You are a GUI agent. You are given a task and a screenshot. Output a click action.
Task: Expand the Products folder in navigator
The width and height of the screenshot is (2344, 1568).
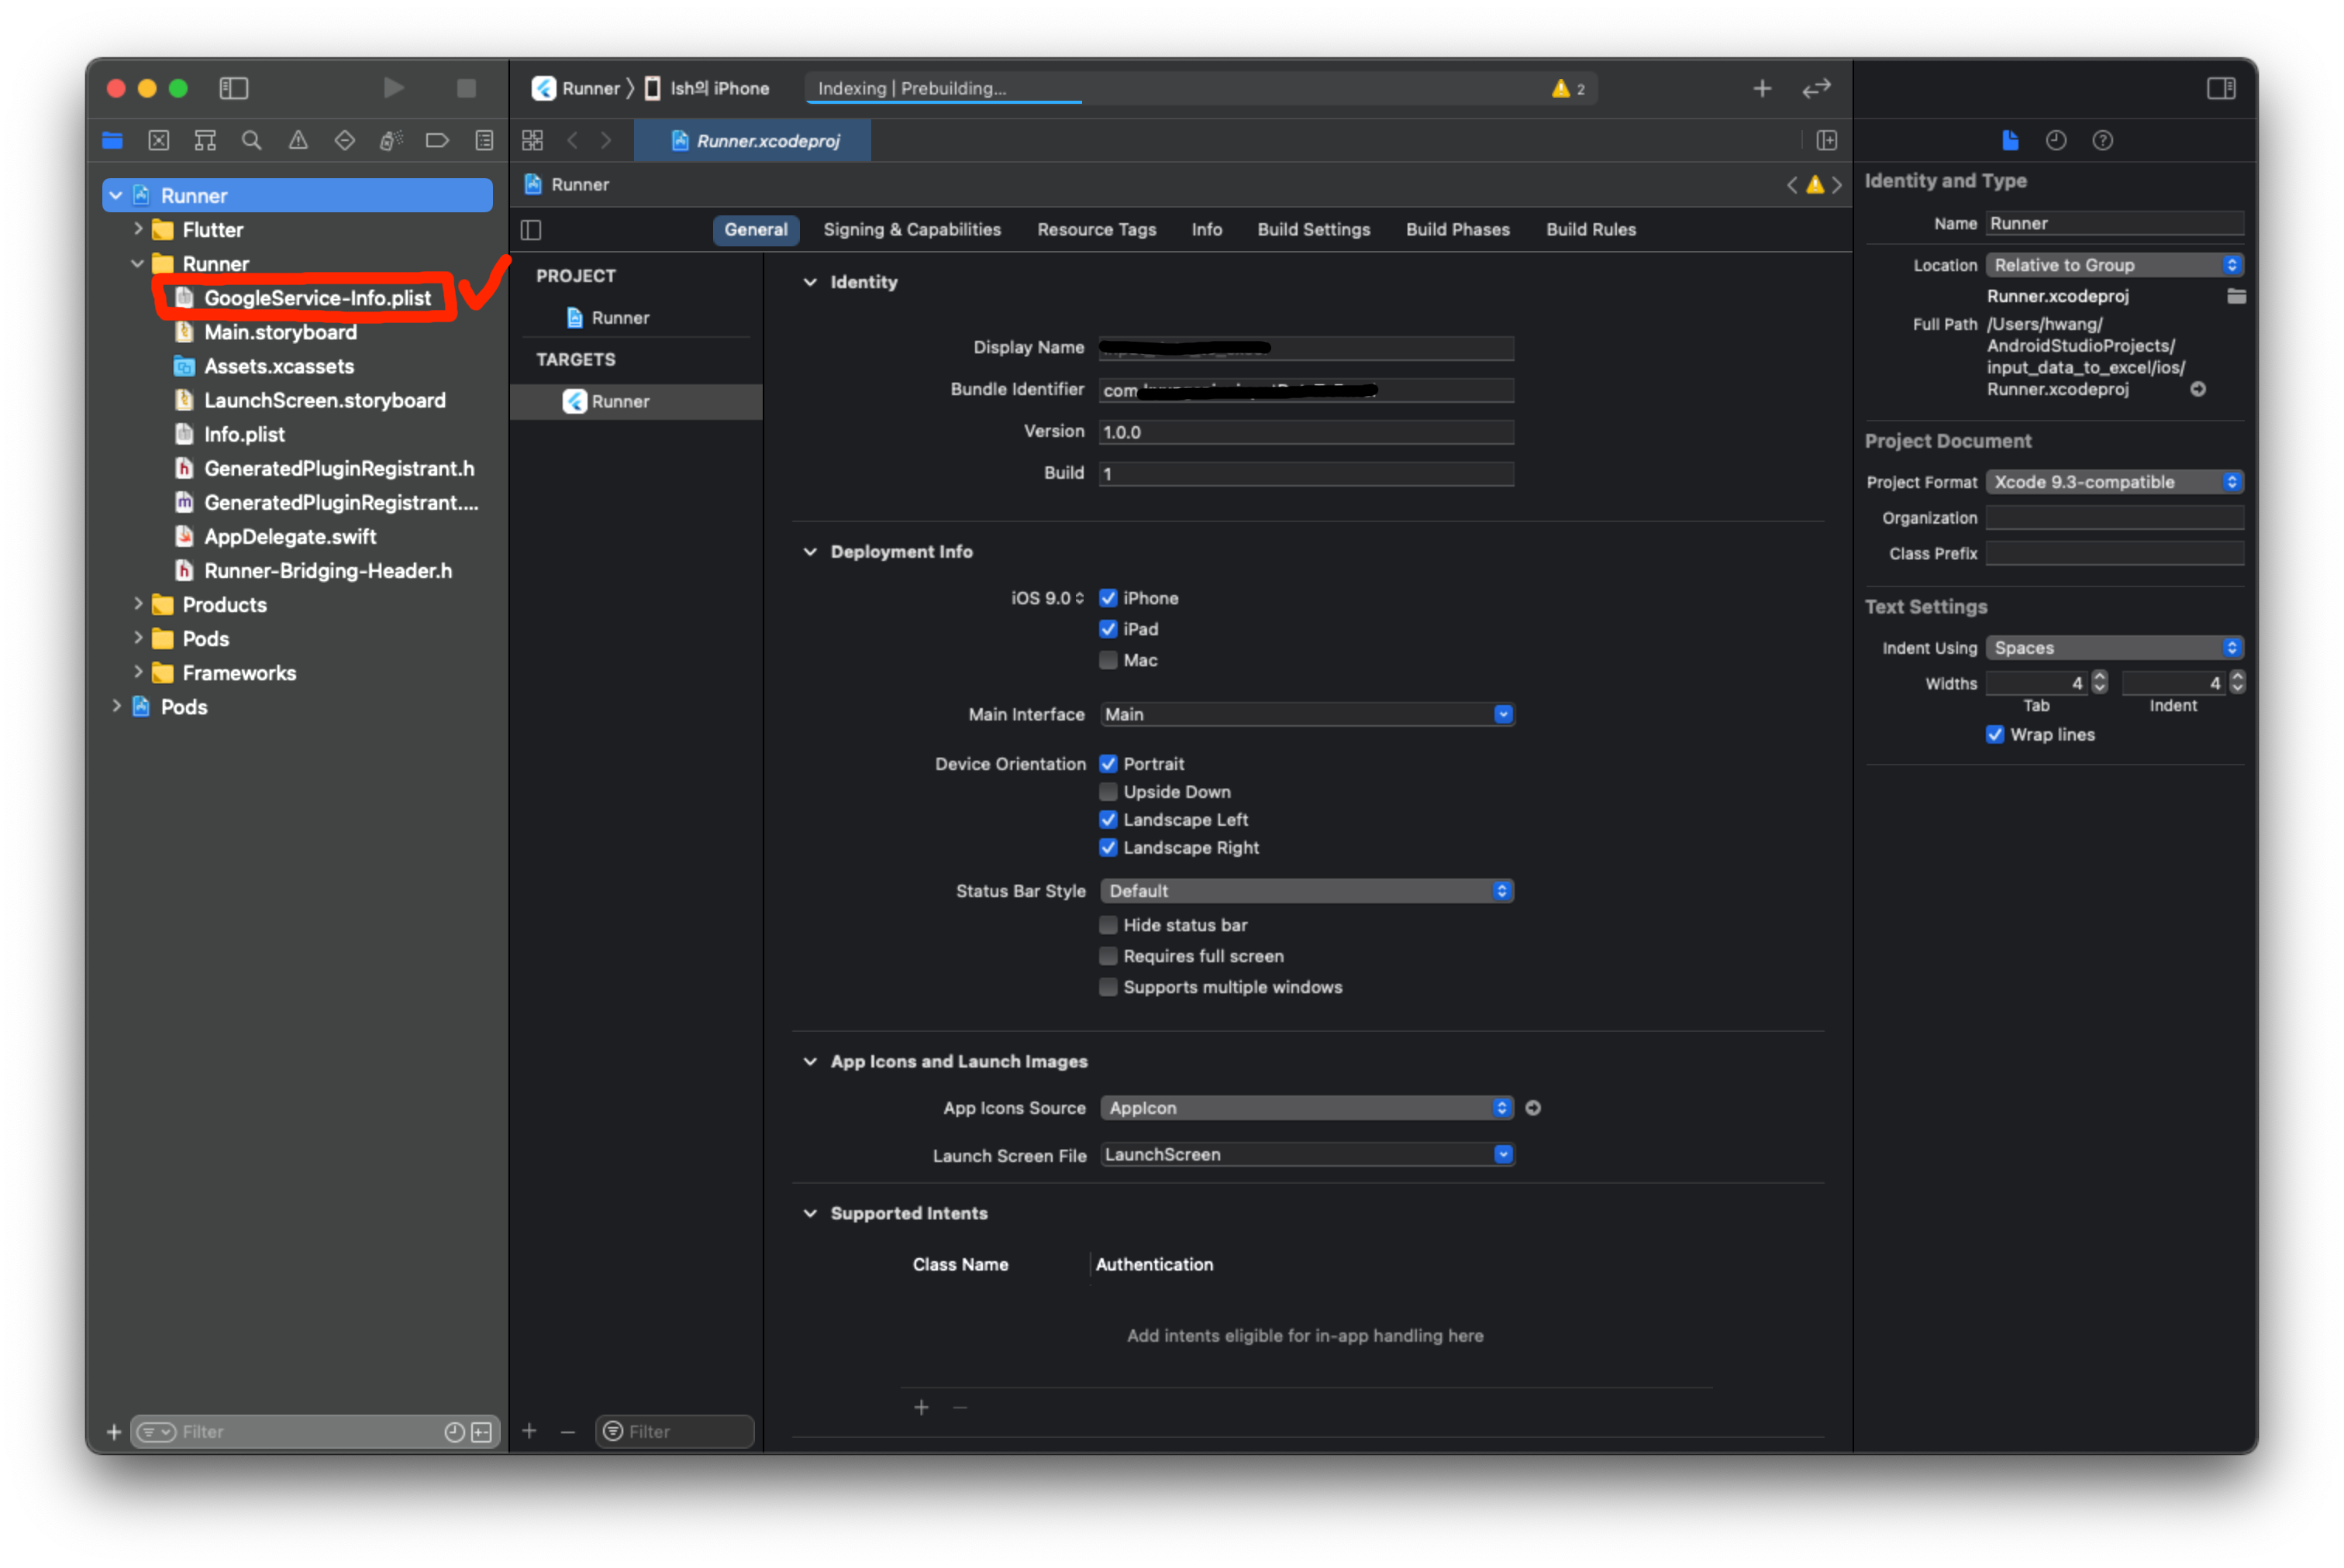click(x=138, y=604)
